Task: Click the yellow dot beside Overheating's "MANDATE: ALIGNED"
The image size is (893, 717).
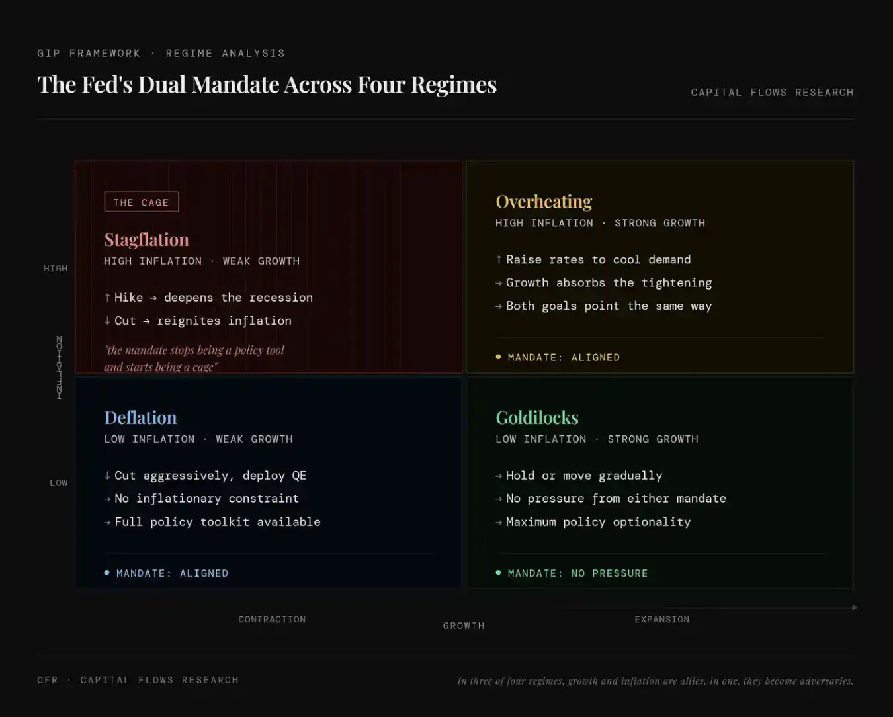Action: (x=499, y=357)
